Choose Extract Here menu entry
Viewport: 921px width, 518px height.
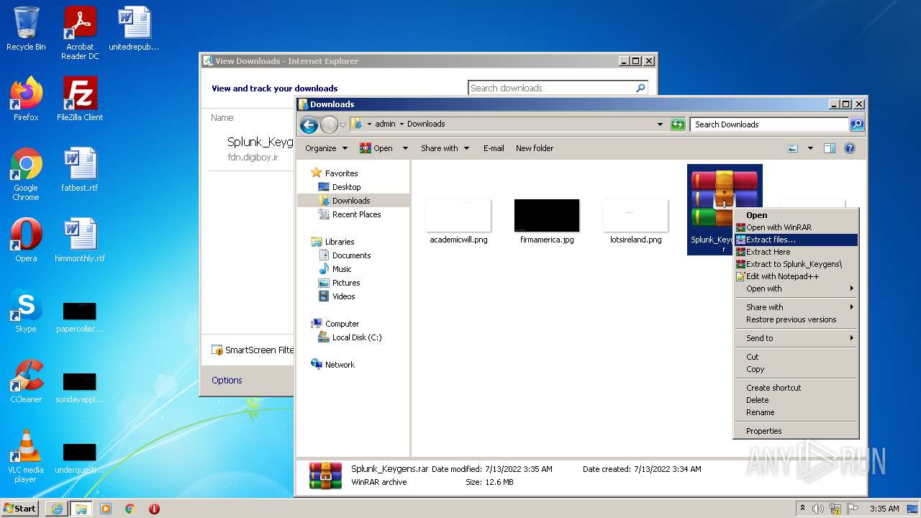click(796, 252)
